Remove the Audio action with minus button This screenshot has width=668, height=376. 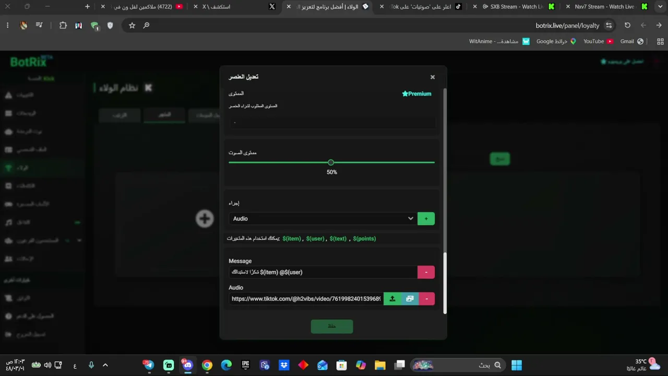click(x=427, y=299)
